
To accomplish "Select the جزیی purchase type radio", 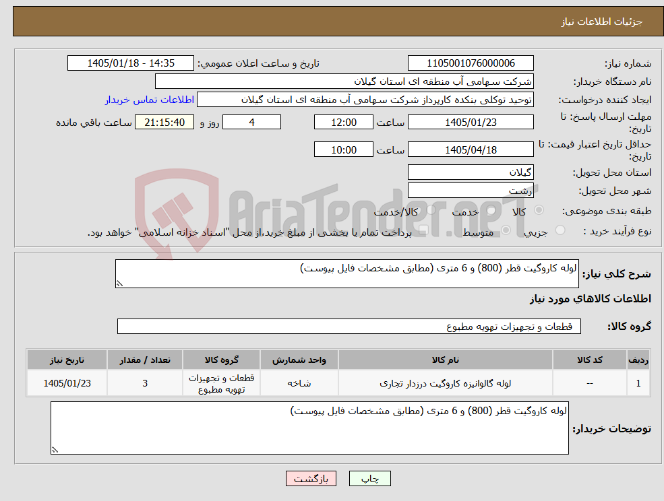I will [x=560, y=230].
